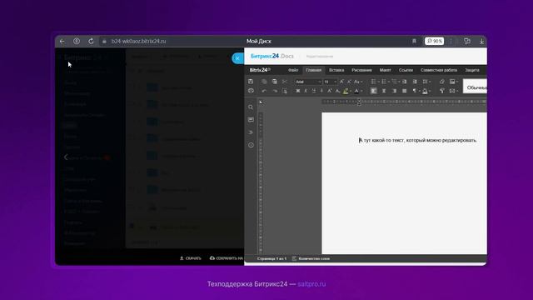Click the Cut scissors icon
The width and height of the screenshot is (533, 300).
pyautogui.click(x=285, y=82)
